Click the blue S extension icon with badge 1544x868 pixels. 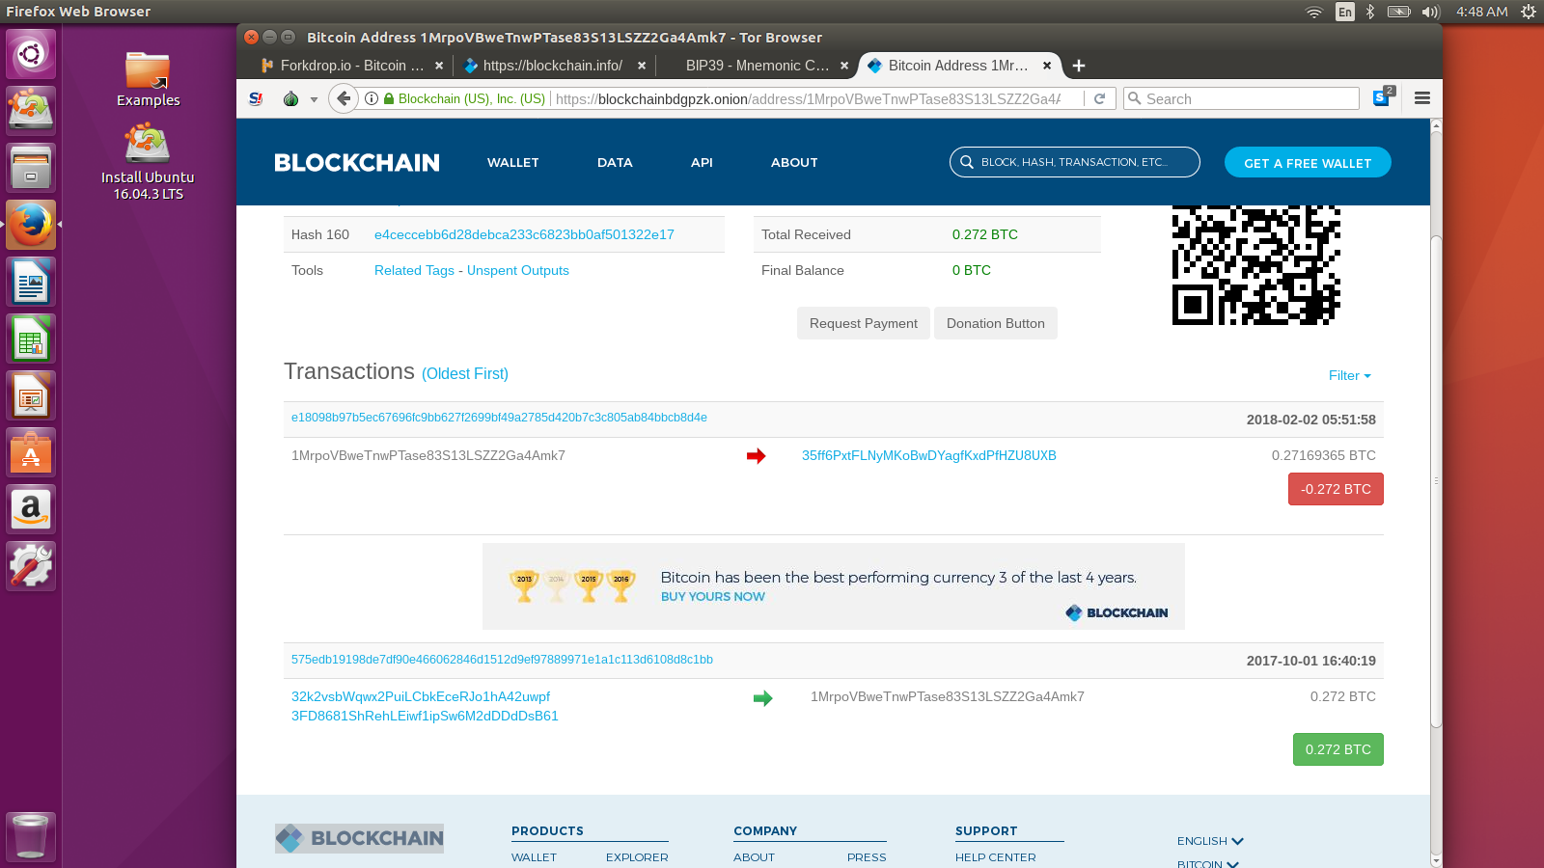(1383, 97)
